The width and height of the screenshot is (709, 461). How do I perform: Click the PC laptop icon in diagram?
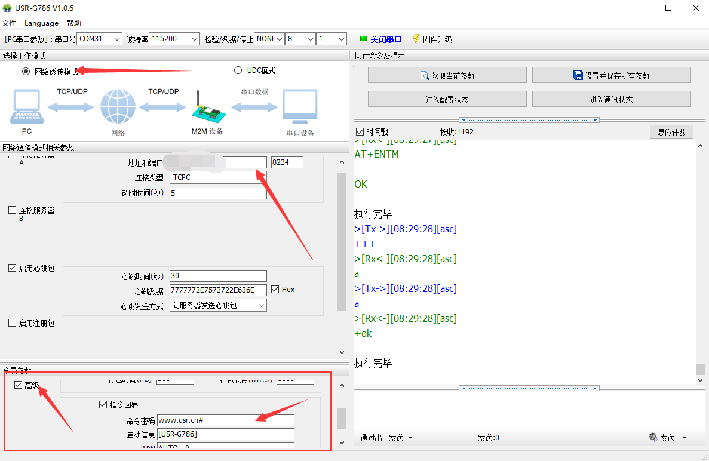click(x=26, y=107)
